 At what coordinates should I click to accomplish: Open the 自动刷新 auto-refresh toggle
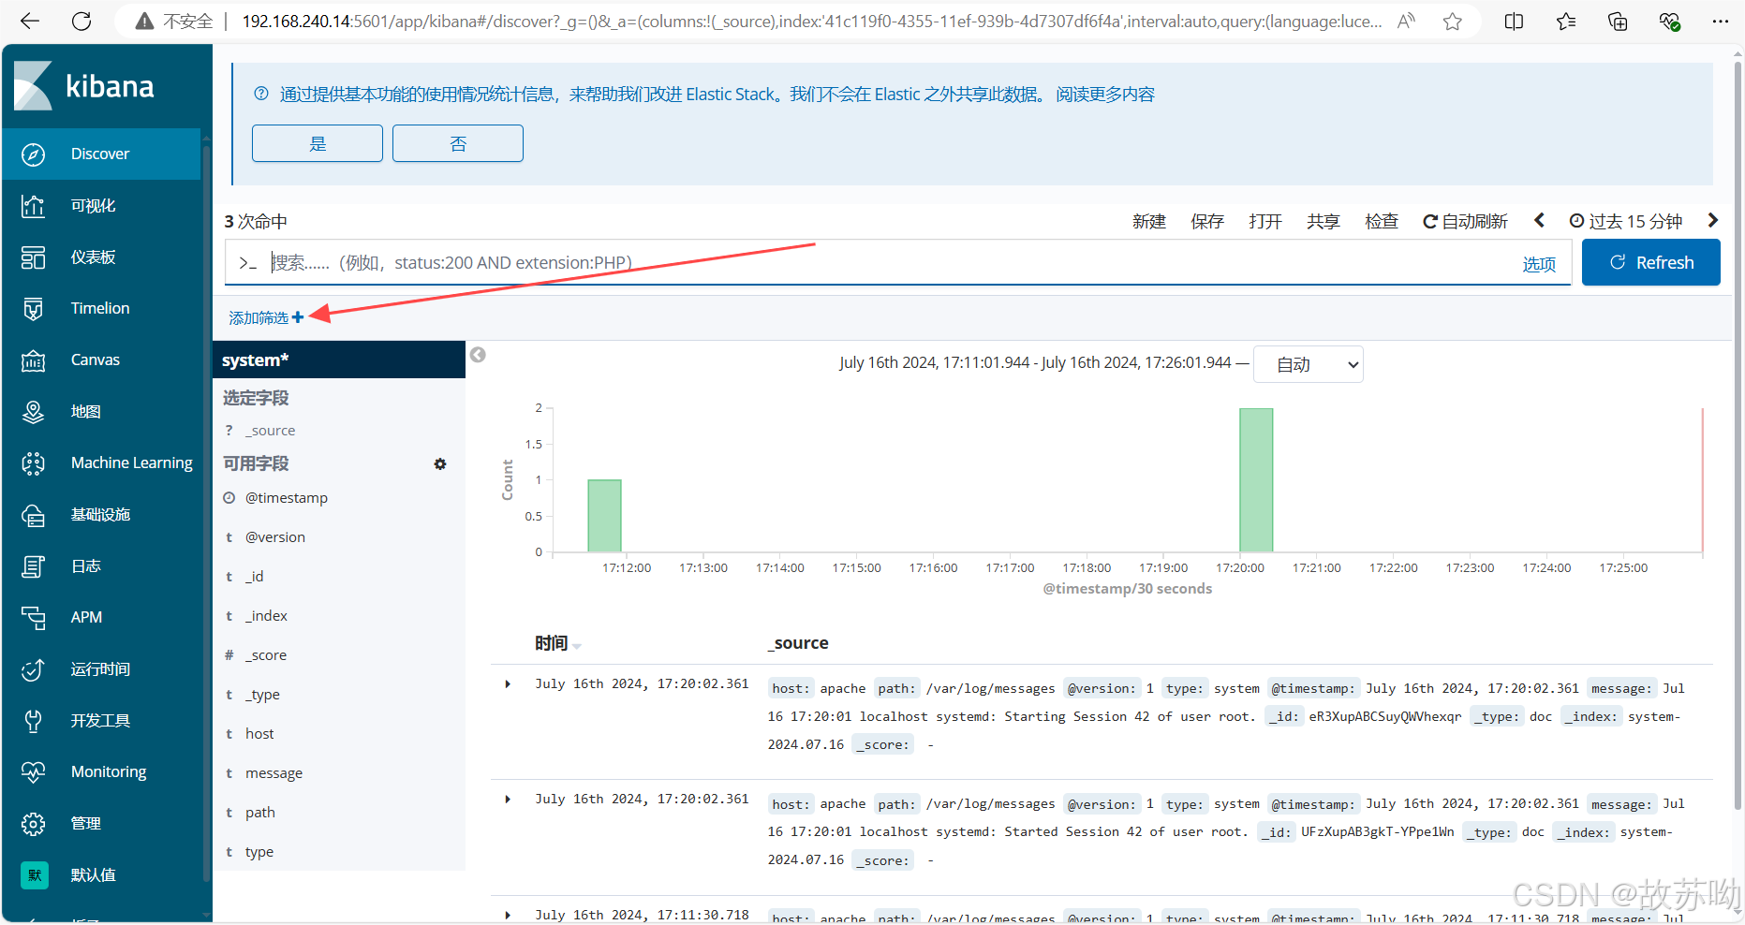point(1465,222)
